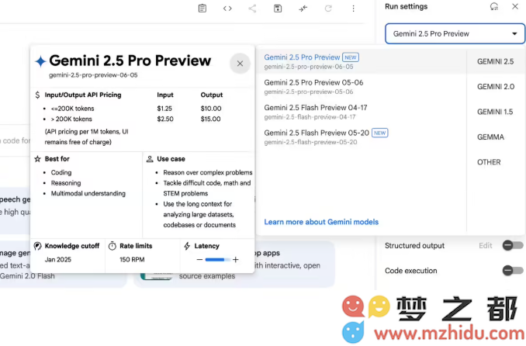Open the Gemini 2.5 Pro Preview model dropdown
The width and height of the screenshot is (526, 346).
pos(455,33)
